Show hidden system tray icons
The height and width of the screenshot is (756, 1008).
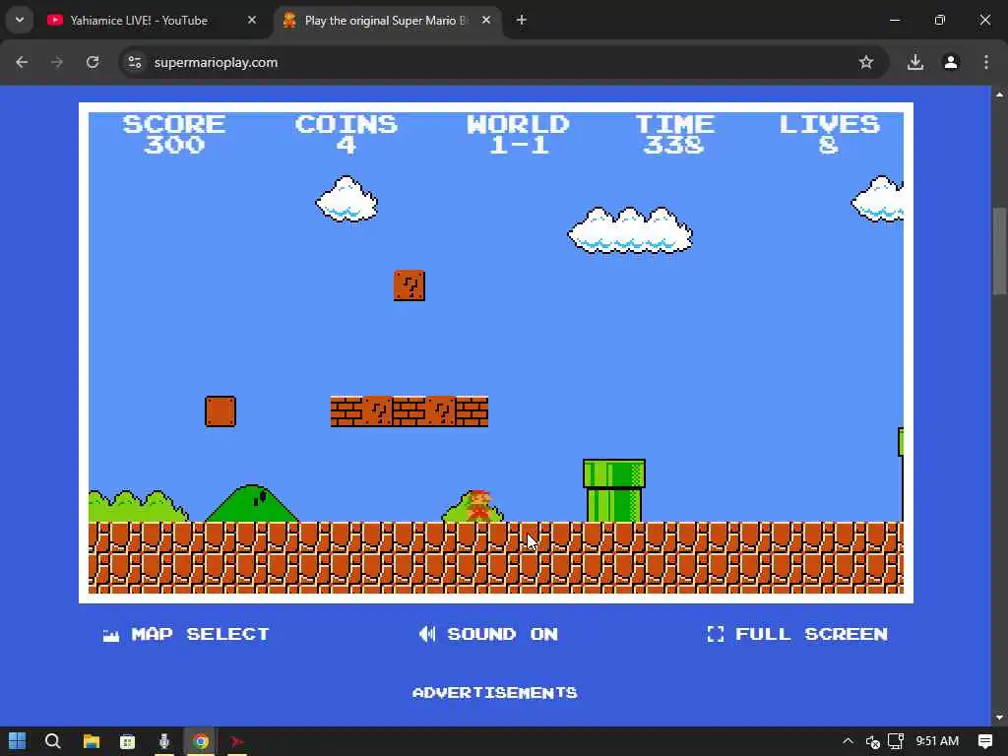848,741
